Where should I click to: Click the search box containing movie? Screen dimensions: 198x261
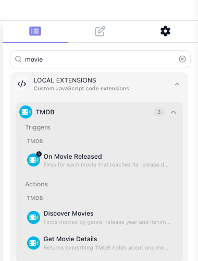[100, 59]
